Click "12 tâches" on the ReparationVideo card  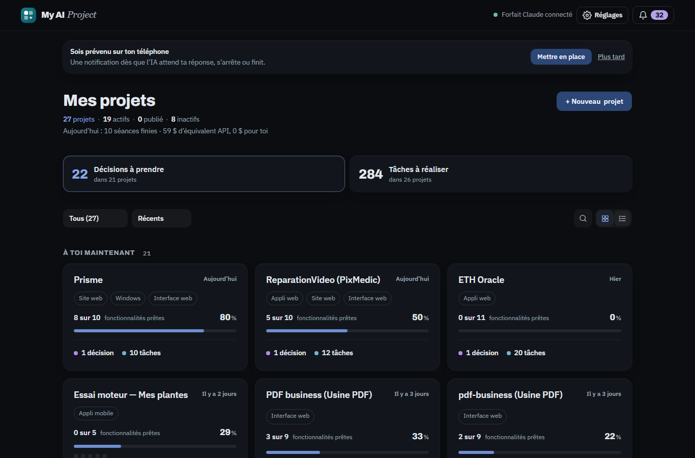click(x=334, y=353)
